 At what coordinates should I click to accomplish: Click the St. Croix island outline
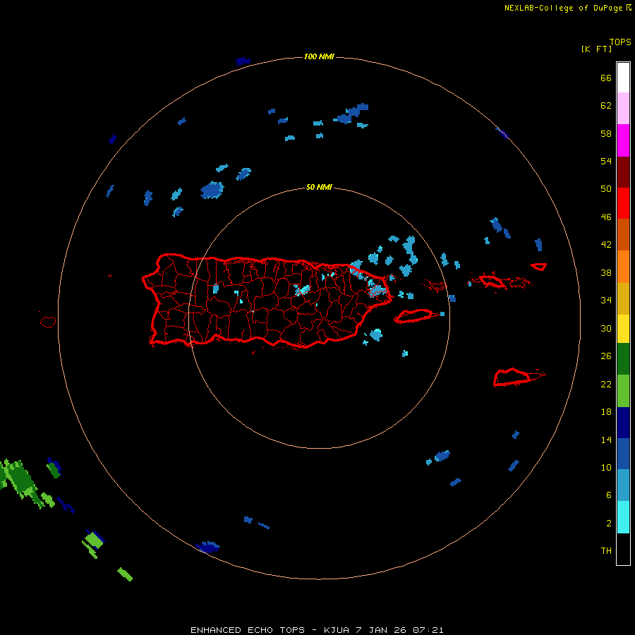coord(512,377)
